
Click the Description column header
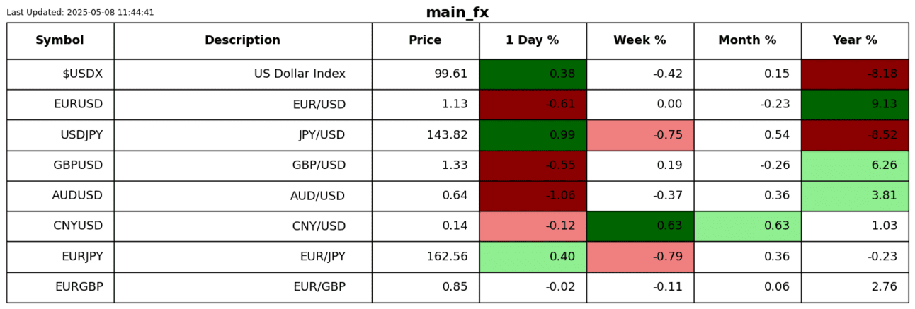[242, 40]
